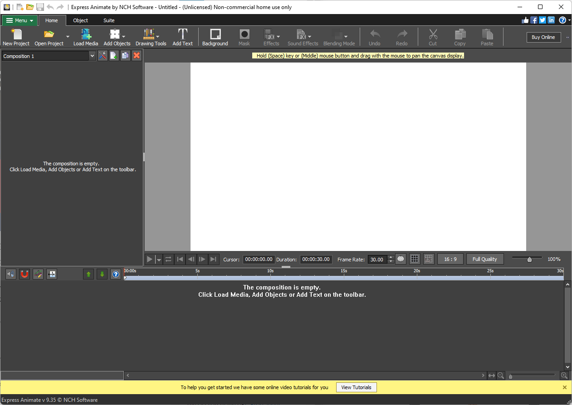Increase frame rate with up arrow
The height and width of the screenshot is (405, 572).
tap(391, 257)
